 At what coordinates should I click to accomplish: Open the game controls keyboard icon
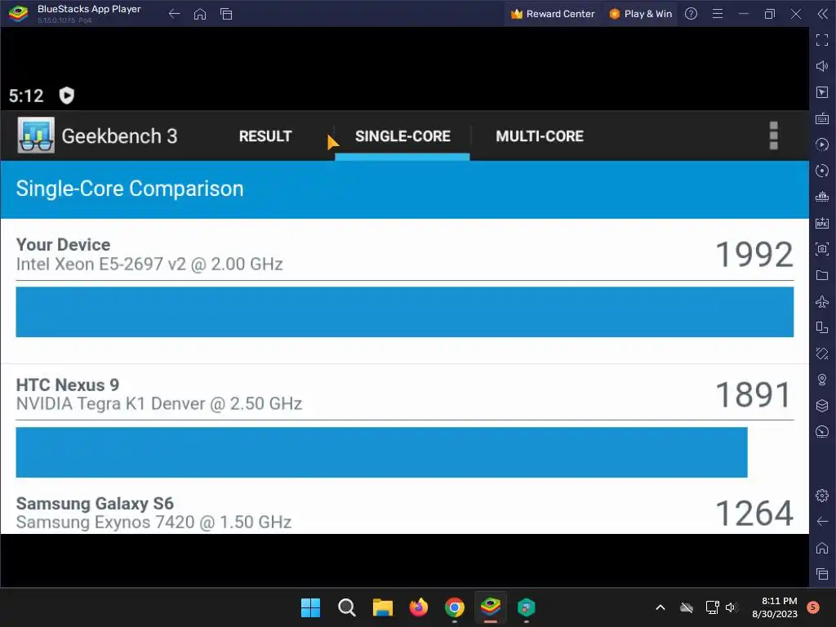(x=821, y=118)
